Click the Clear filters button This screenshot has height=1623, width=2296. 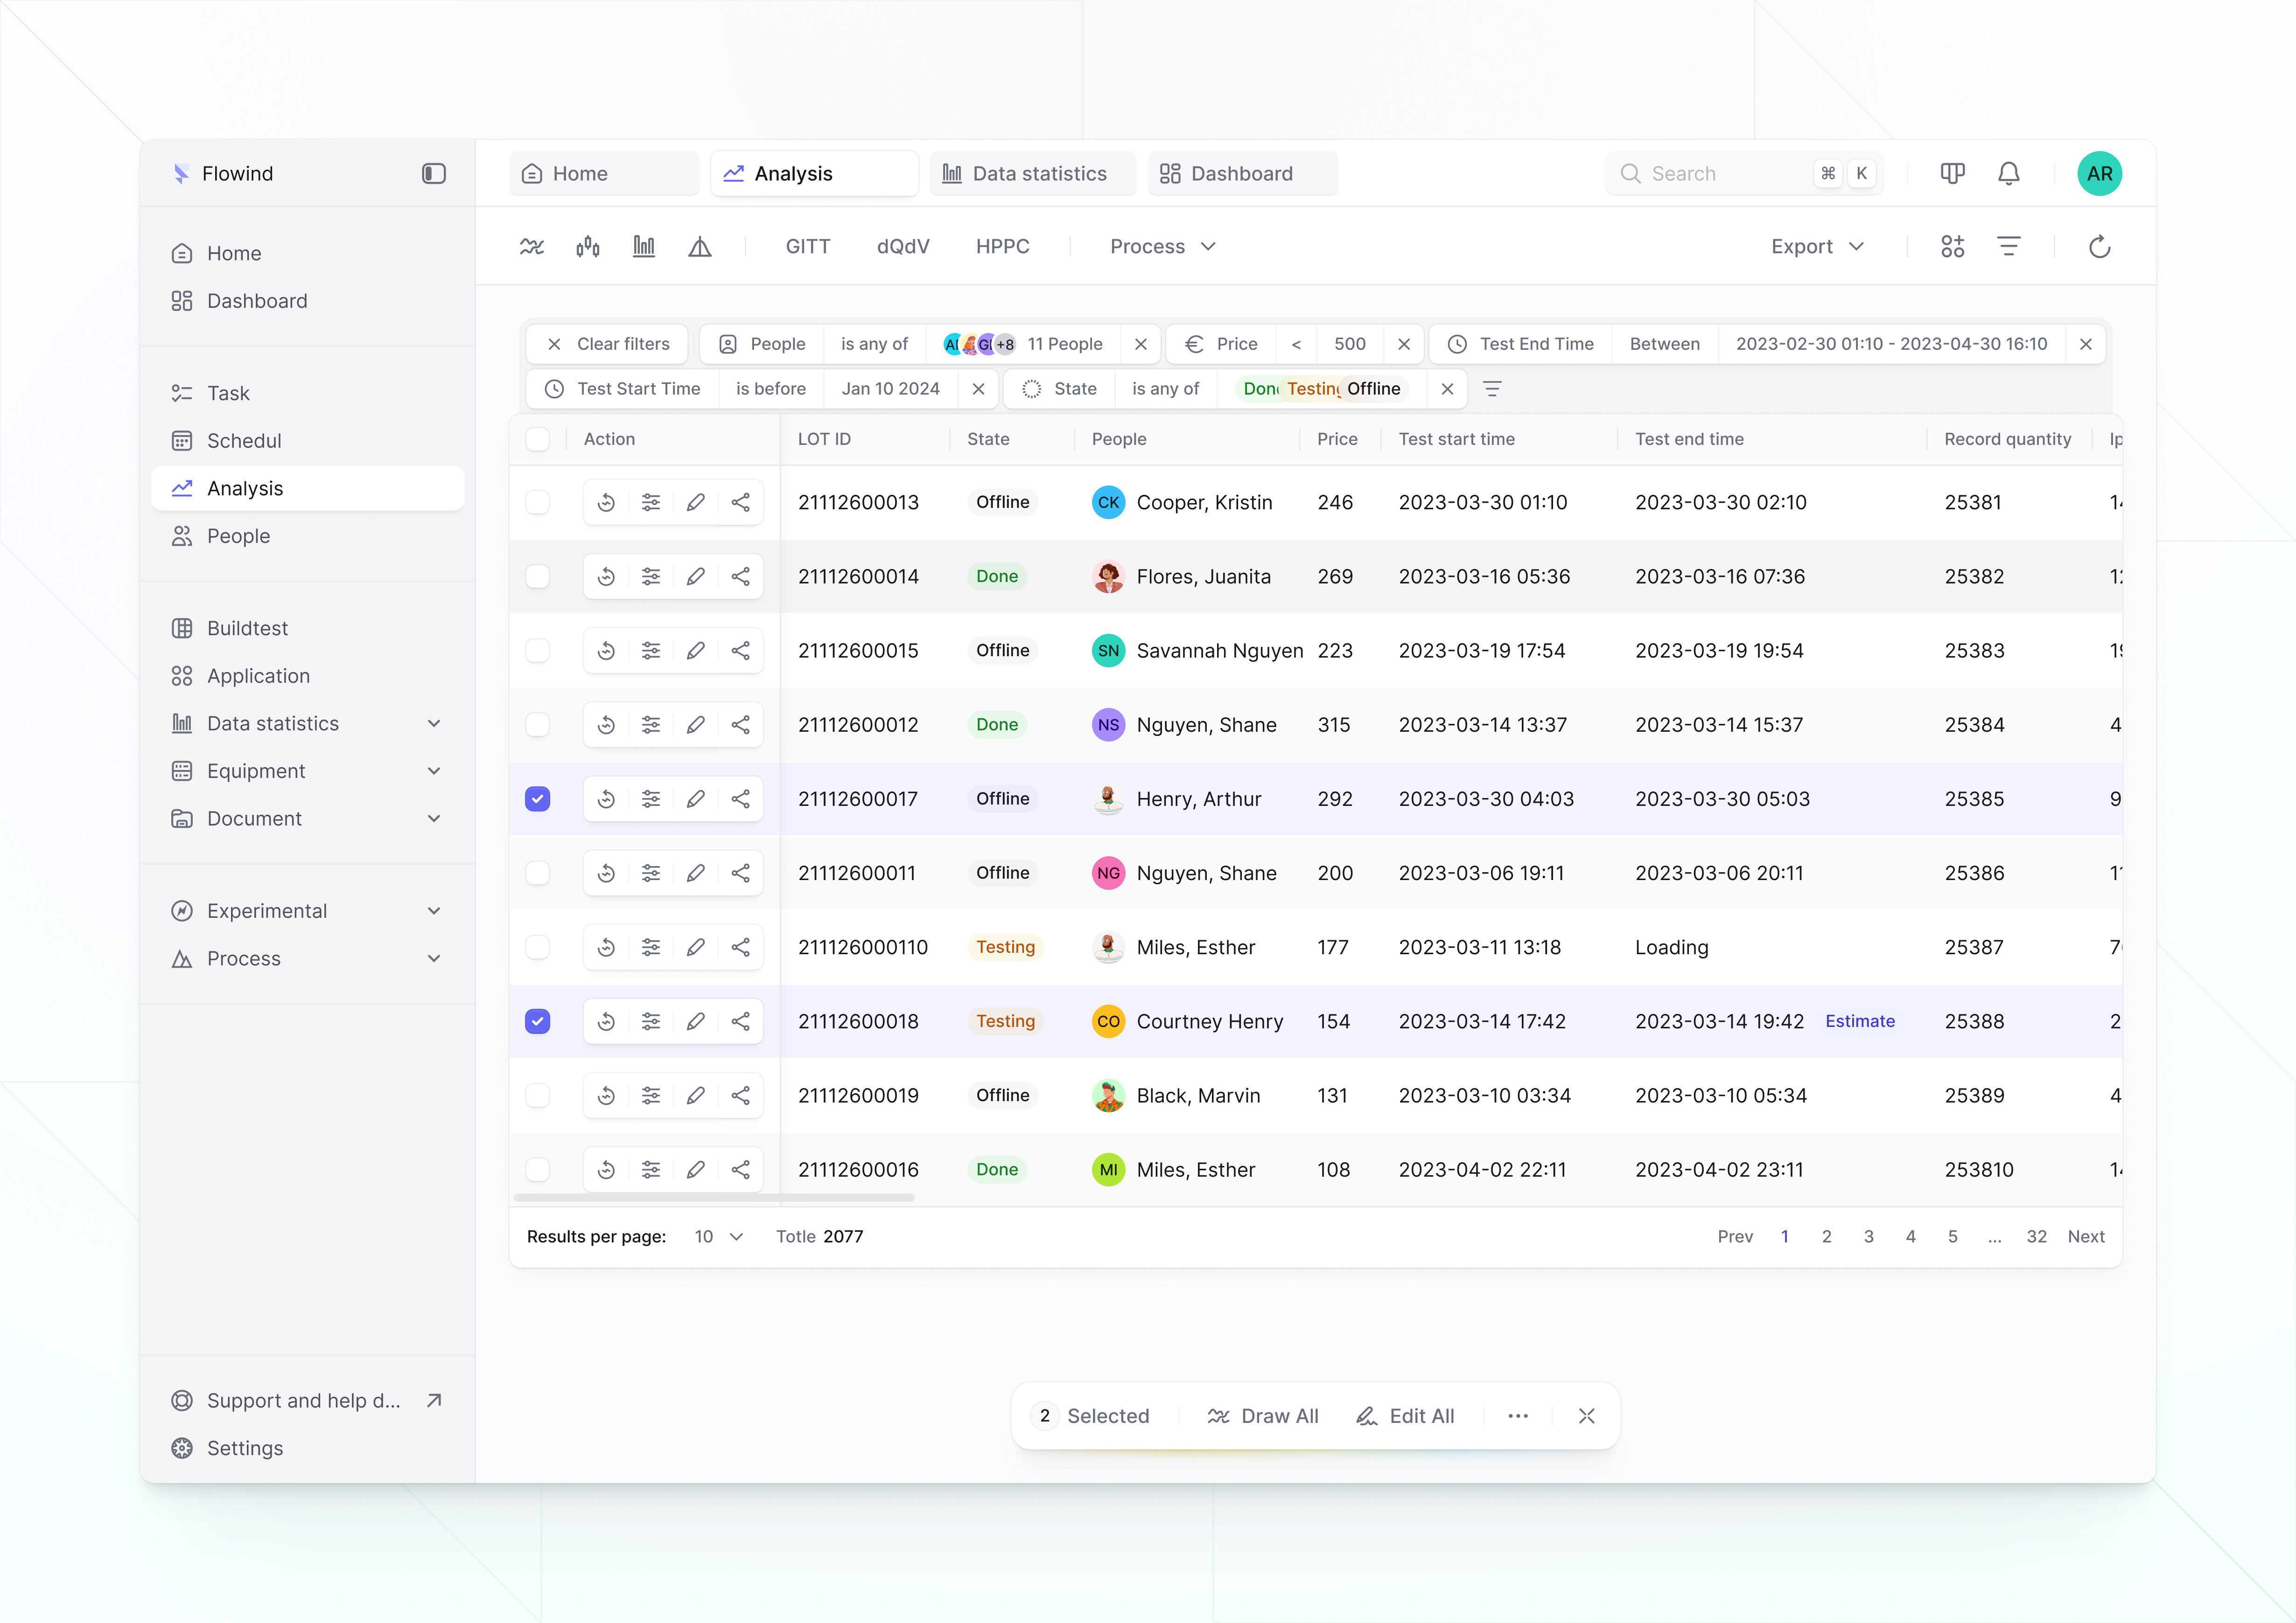point(607,344)
